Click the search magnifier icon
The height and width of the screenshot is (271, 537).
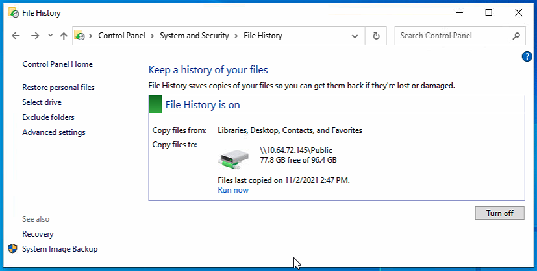pyautogui.click(x=516, y=36)
